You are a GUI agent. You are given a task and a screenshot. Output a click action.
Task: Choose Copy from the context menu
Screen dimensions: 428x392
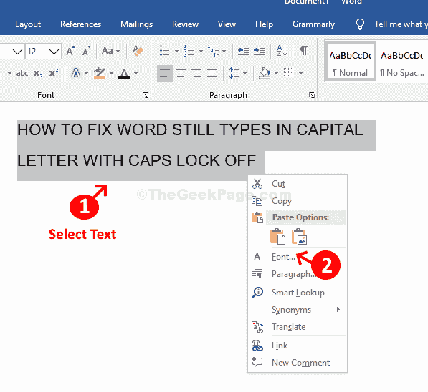pos(298,201)
